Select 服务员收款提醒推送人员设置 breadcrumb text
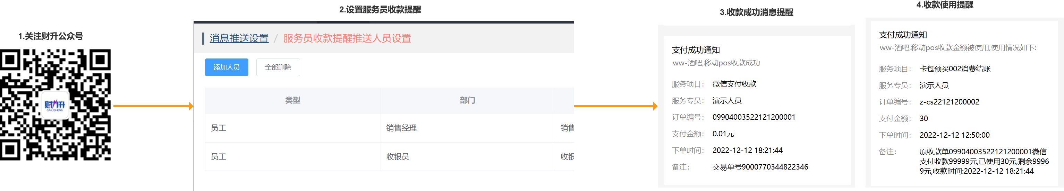The width and height of the screenshot is (1064, 191). coord(347,38)
